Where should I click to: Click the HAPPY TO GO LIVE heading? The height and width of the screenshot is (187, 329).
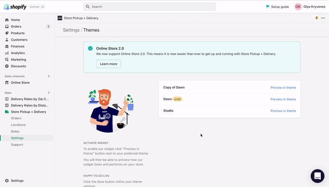click(96, 176)
